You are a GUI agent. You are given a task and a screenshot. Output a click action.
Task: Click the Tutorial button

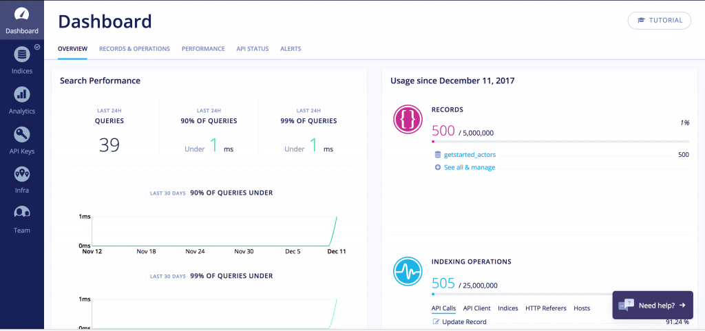coord(659,21)
